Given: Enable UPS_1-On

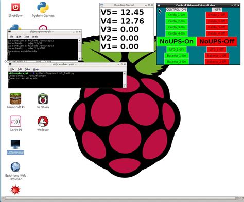Looking at the screenshot, I should pos(177,49).
